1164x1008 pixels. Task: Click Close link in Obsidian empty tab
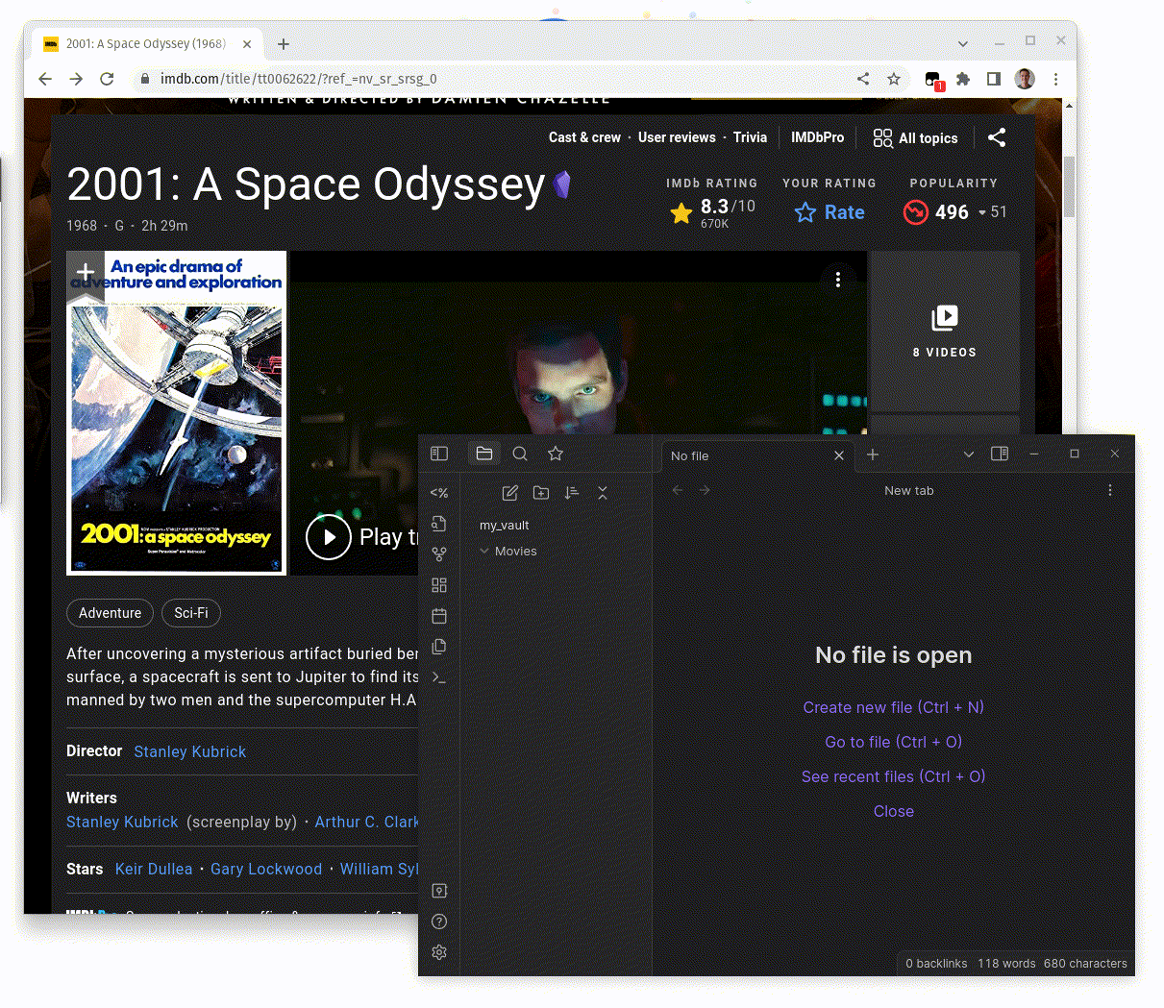tap(894, 811)
